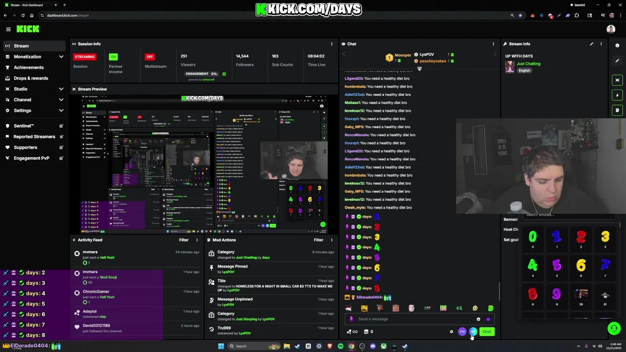
Task: Click the green pickle quick emote
Action: tap(491, 308)
